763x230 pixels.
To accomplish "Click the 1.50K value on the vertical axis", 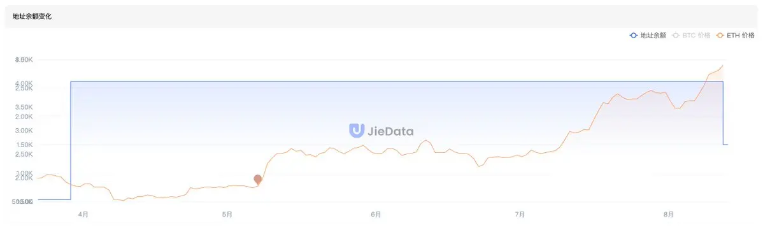I will [24, 145].
